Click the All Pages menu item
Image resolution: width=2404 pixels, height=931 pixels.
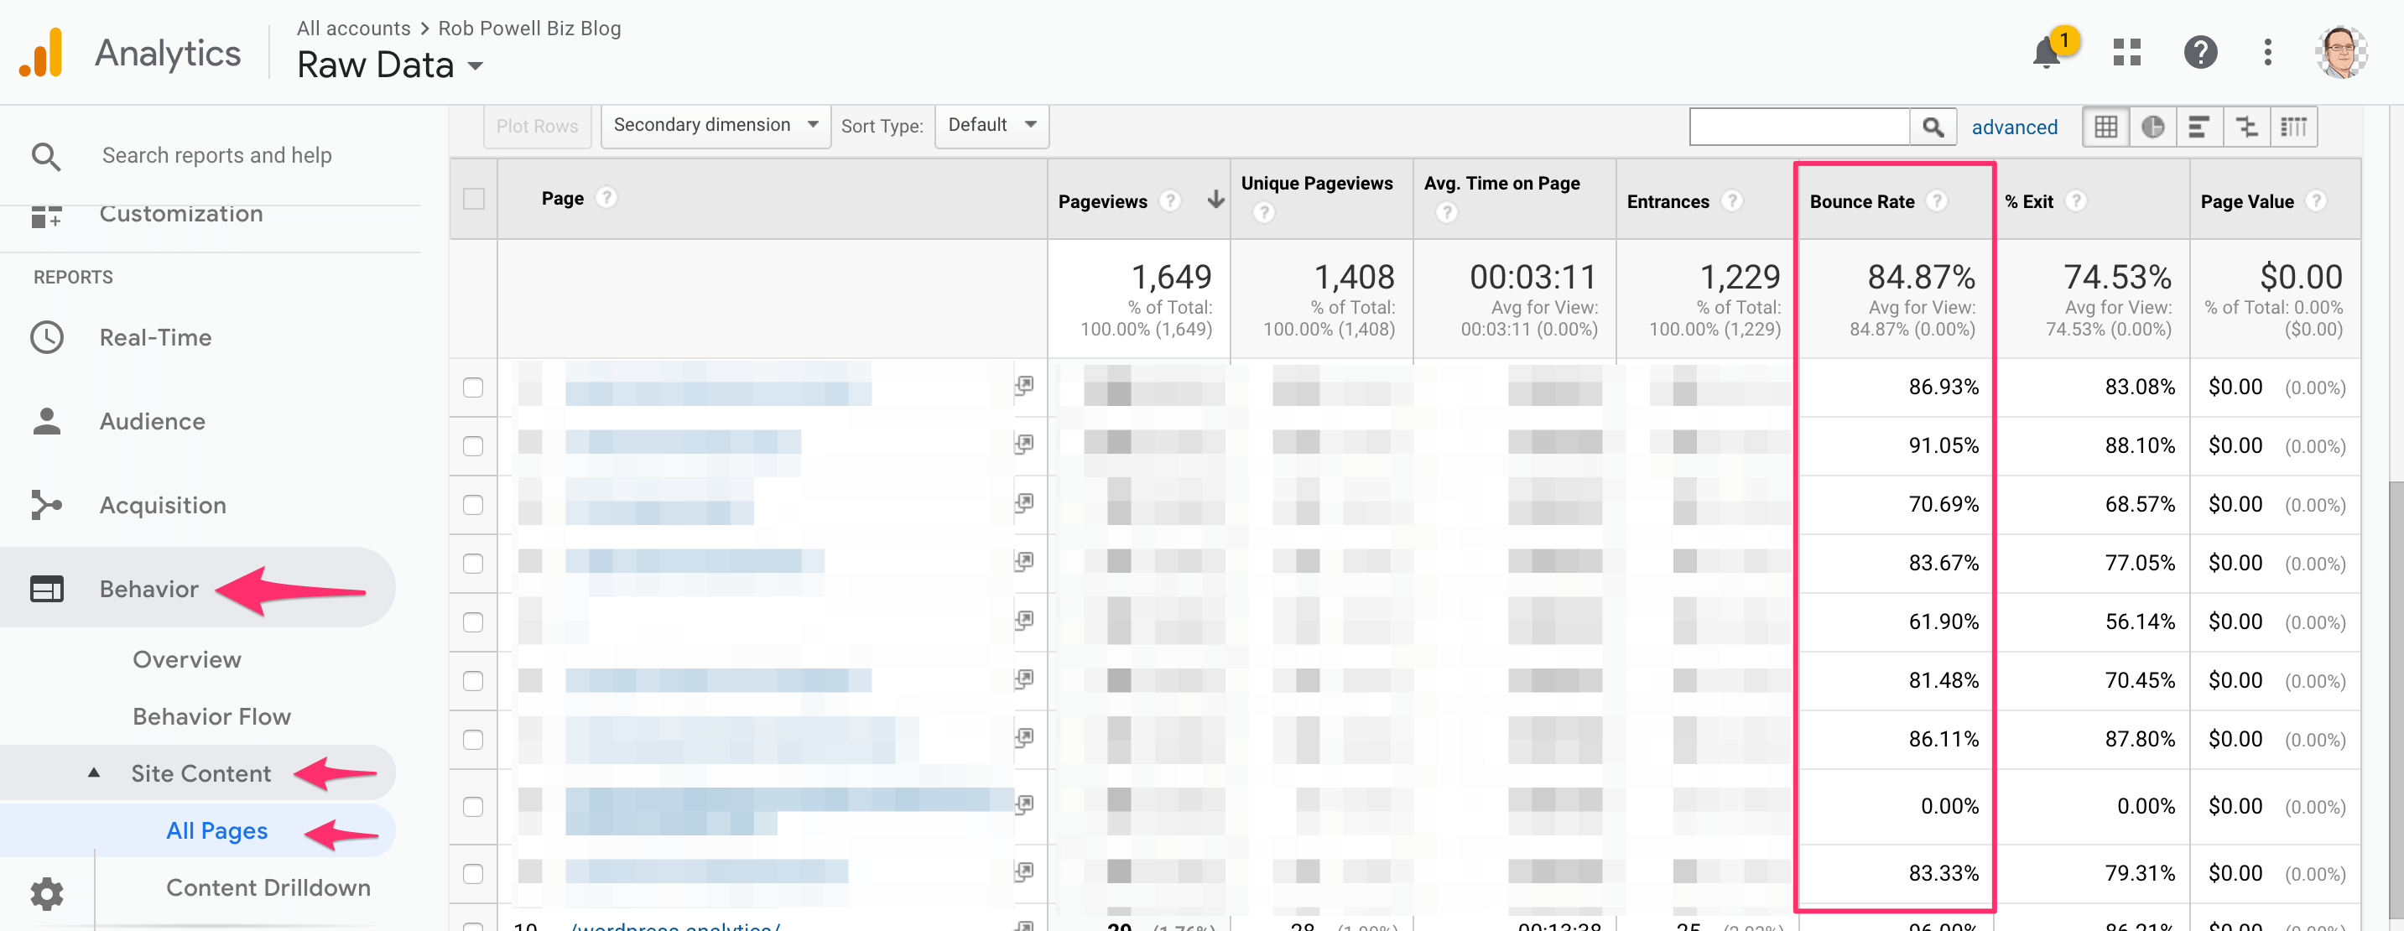coord(216,830)
